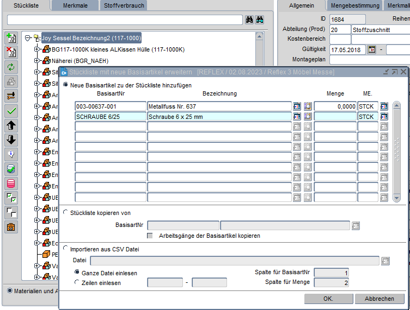Click the move up arrow icon
Screen dimensions: 410x310
(x=11, y=125)
